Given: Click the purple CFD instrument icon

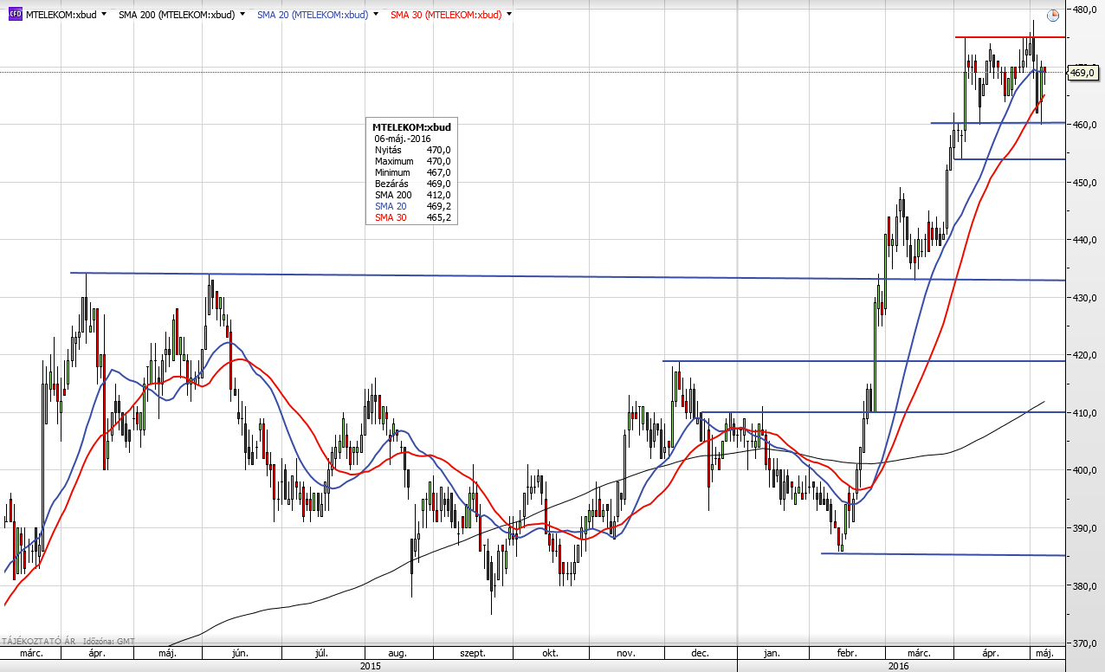Looking at the screenshot, I should (x=15, y=15).
